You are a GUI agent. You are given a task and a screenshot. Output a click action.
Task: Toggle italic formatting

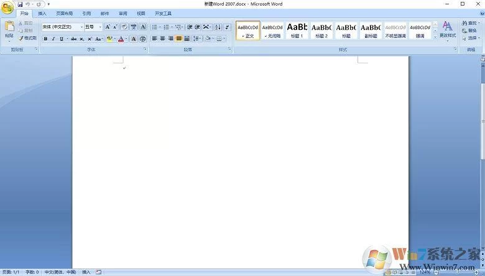click(x=53, y=39)
